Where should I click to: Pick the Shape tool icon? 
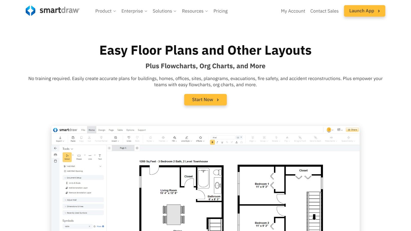79,157
